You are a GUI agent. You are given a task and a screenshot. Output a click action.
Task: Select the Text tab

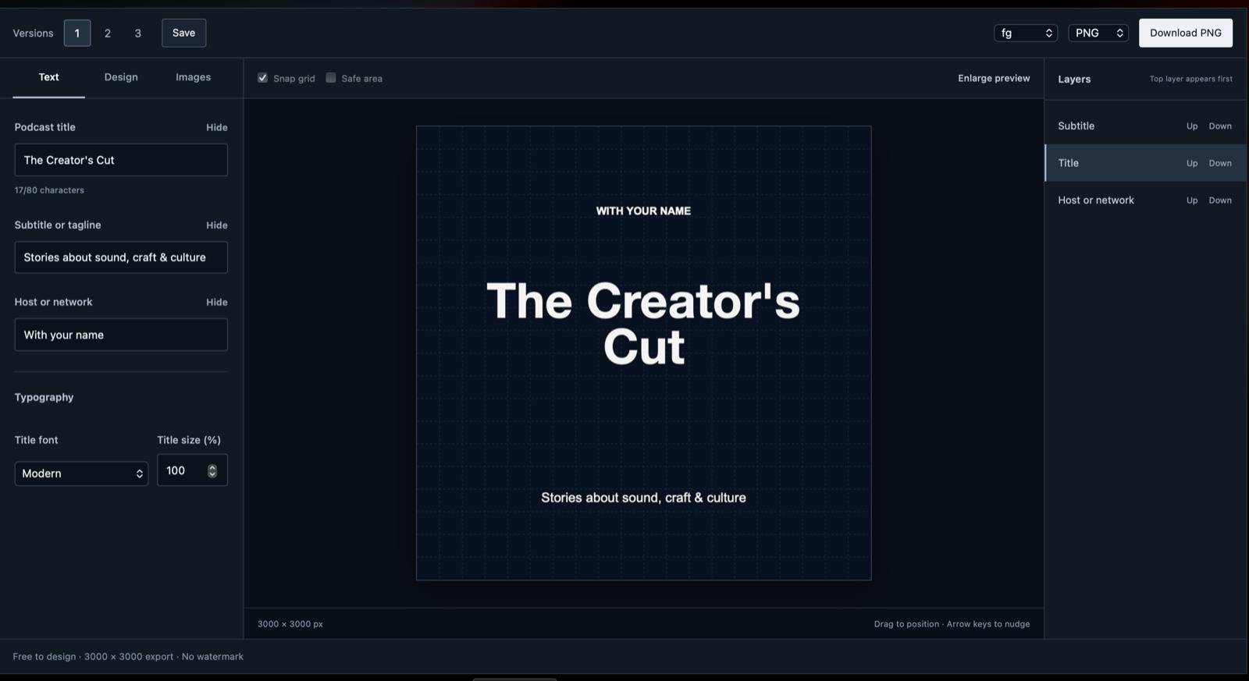(x=48, y=77)
